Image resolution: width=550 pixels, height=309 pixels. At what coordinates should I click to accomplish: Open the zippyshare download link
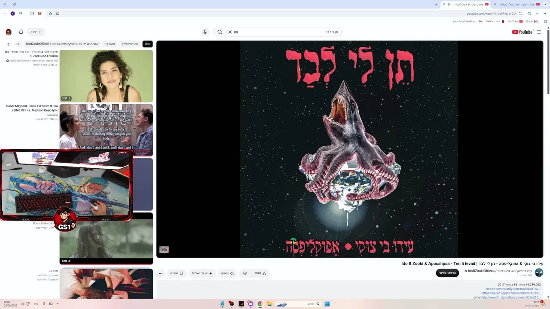(x=511, y=297)
